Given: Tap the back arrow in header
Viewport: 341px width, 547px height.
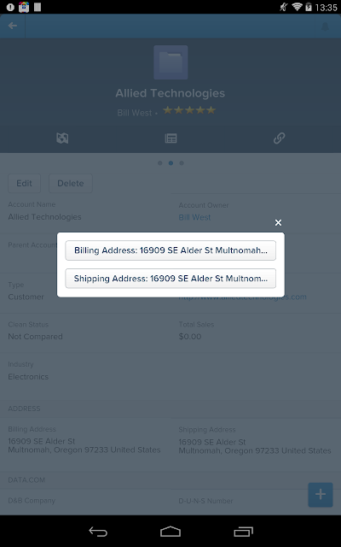Looking at the screenshot, I should click(x=13, y=26).
